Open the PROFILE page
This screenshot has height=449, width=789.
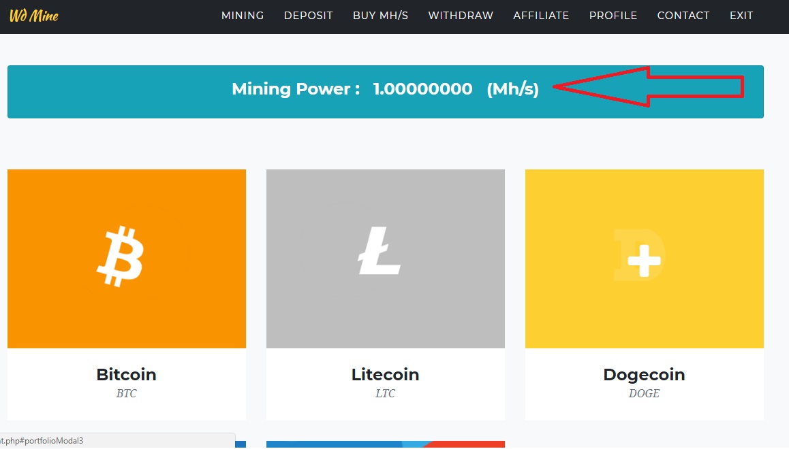click(613, 16)
